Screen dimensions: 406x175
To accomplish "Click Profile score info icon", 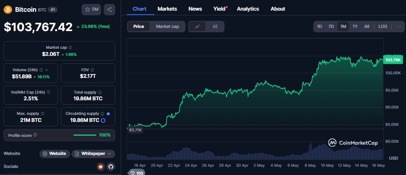I will click(x=35, y=135).
